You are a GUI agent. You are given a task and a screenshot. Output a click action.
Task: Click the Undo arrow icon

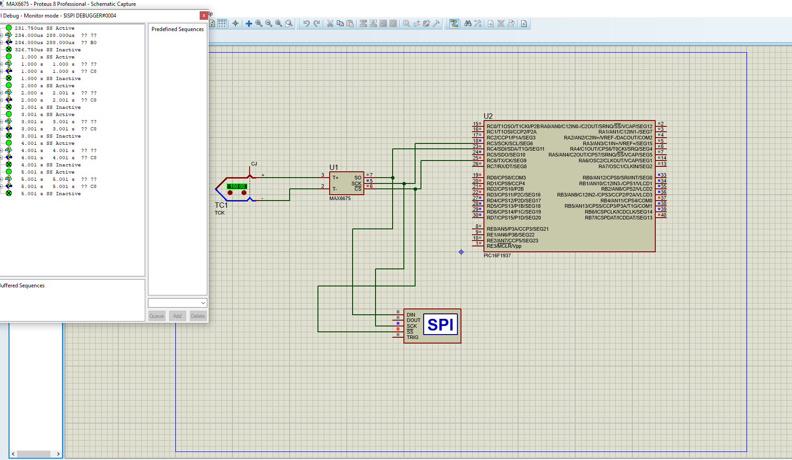[x=306, y=23]
